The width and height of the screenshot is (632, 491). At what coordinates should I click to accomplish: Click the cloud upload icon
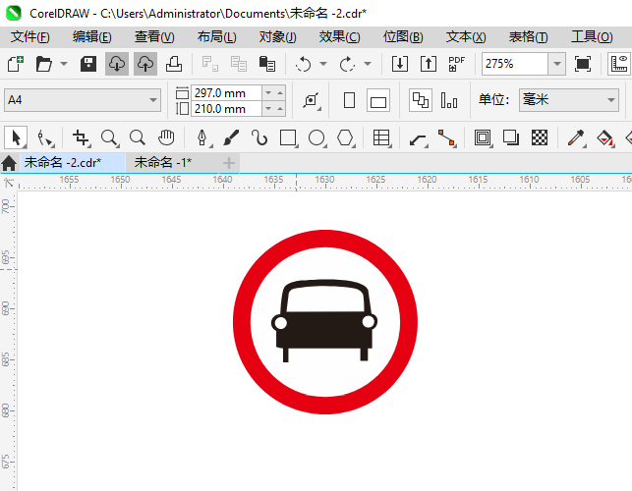click(x=145, y=64)
